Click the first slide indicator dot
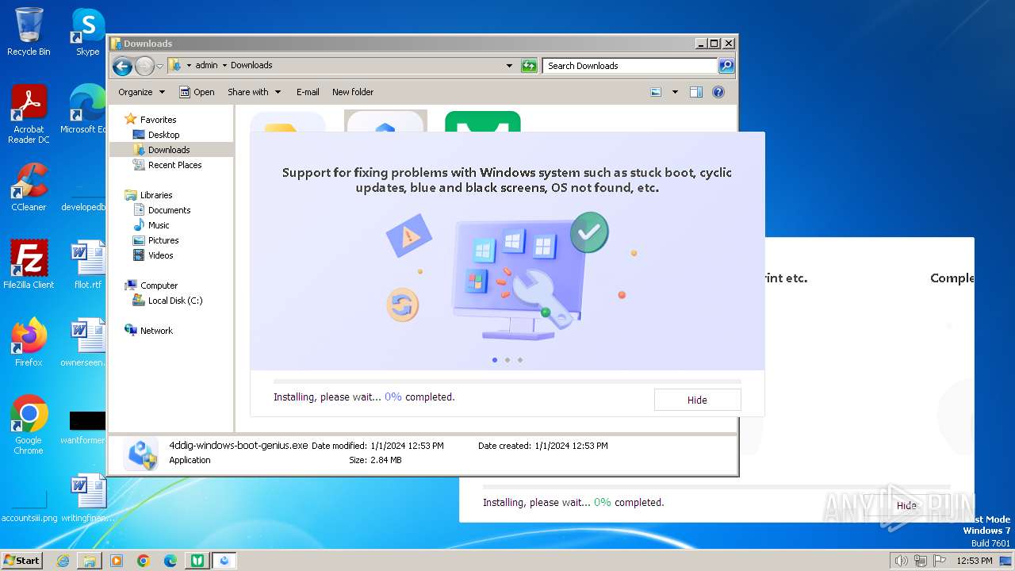This screenshot has width=1015, height=571. [x=495, y=360]
